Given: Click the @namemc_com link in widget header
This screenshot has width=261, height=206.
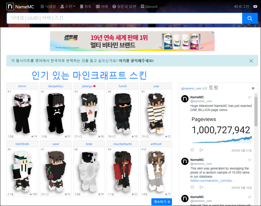Looking at the screenshot, I should pos(191,88).
